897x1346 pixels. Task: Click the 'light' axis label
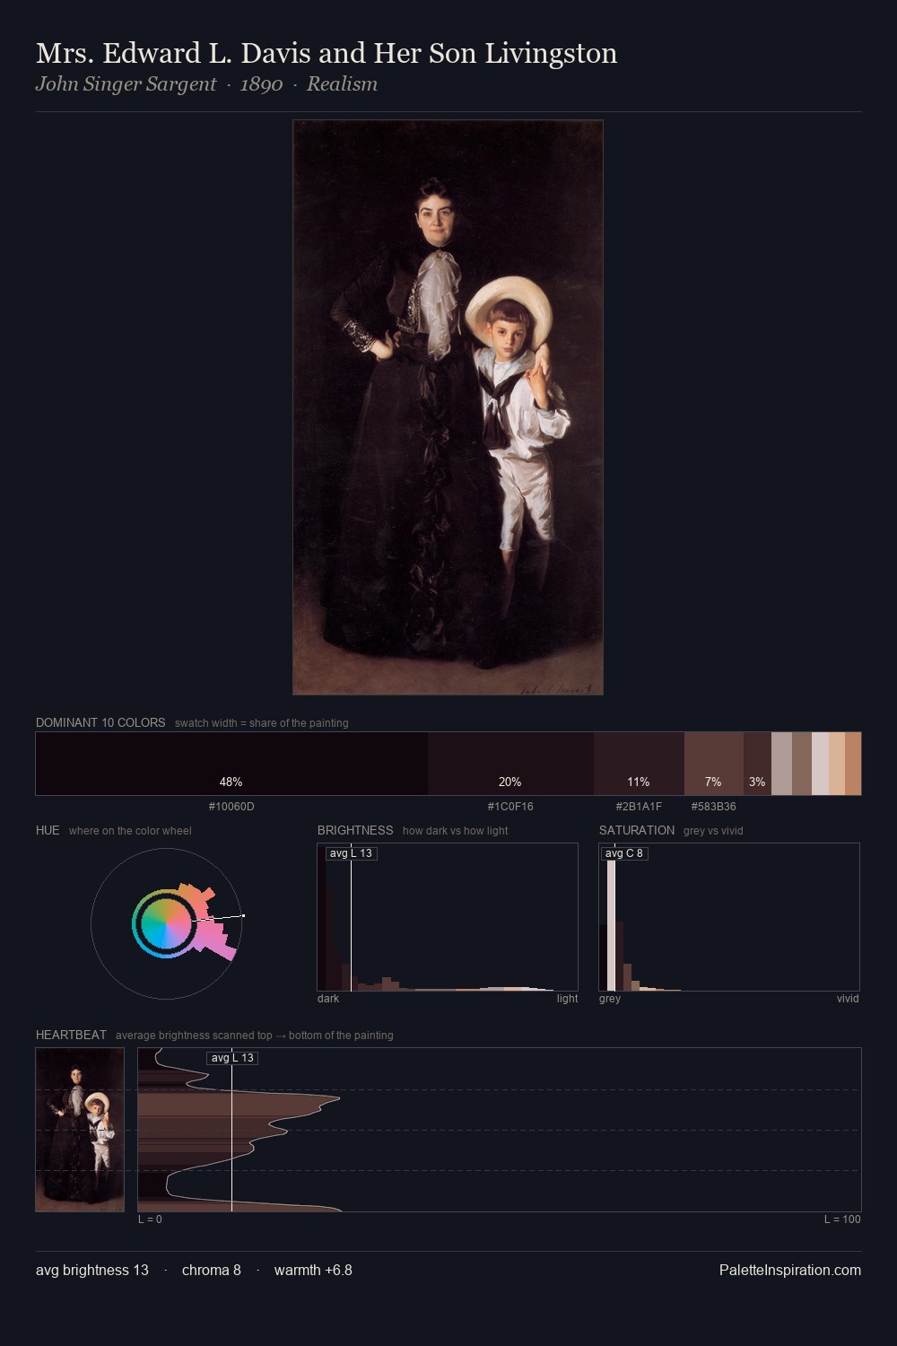pos(567,999)
